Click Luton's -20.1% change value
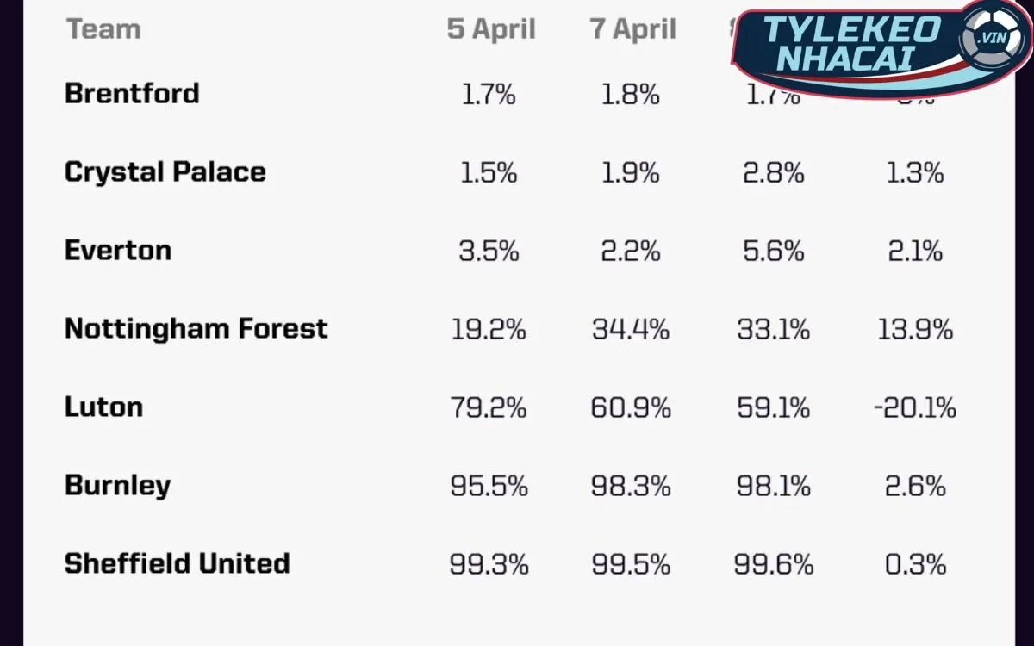Screen dimensions: 1034x646 tap(914, 407)
